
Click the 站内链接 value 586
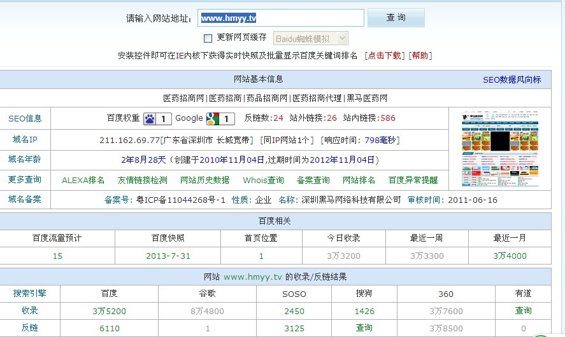pos(388,118)
